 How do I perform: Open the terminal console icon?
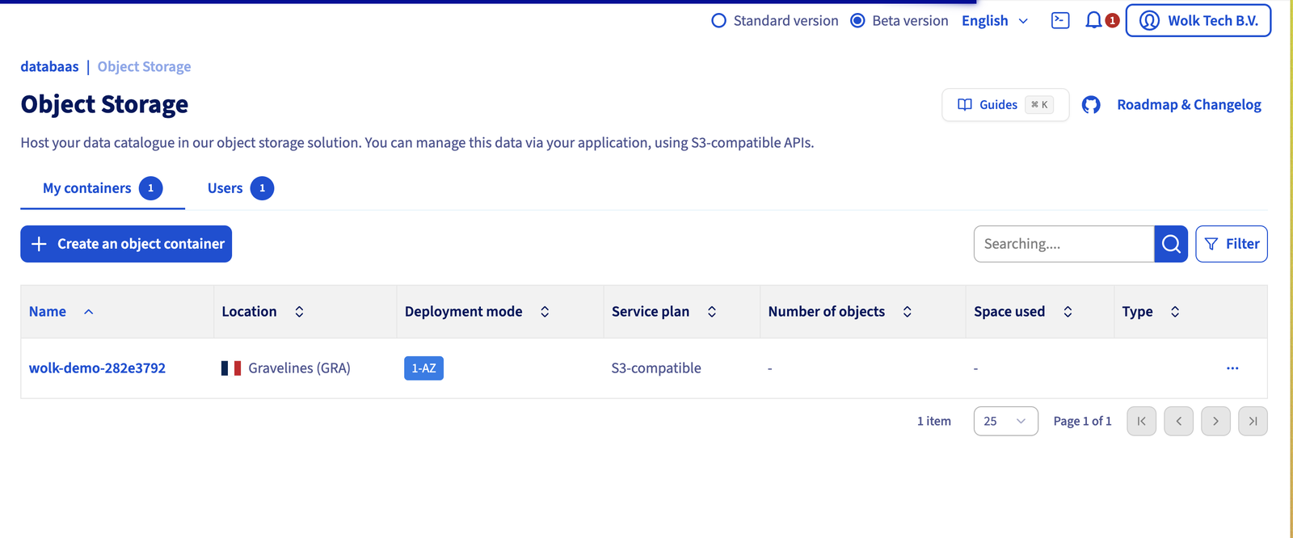(1060, 21)
